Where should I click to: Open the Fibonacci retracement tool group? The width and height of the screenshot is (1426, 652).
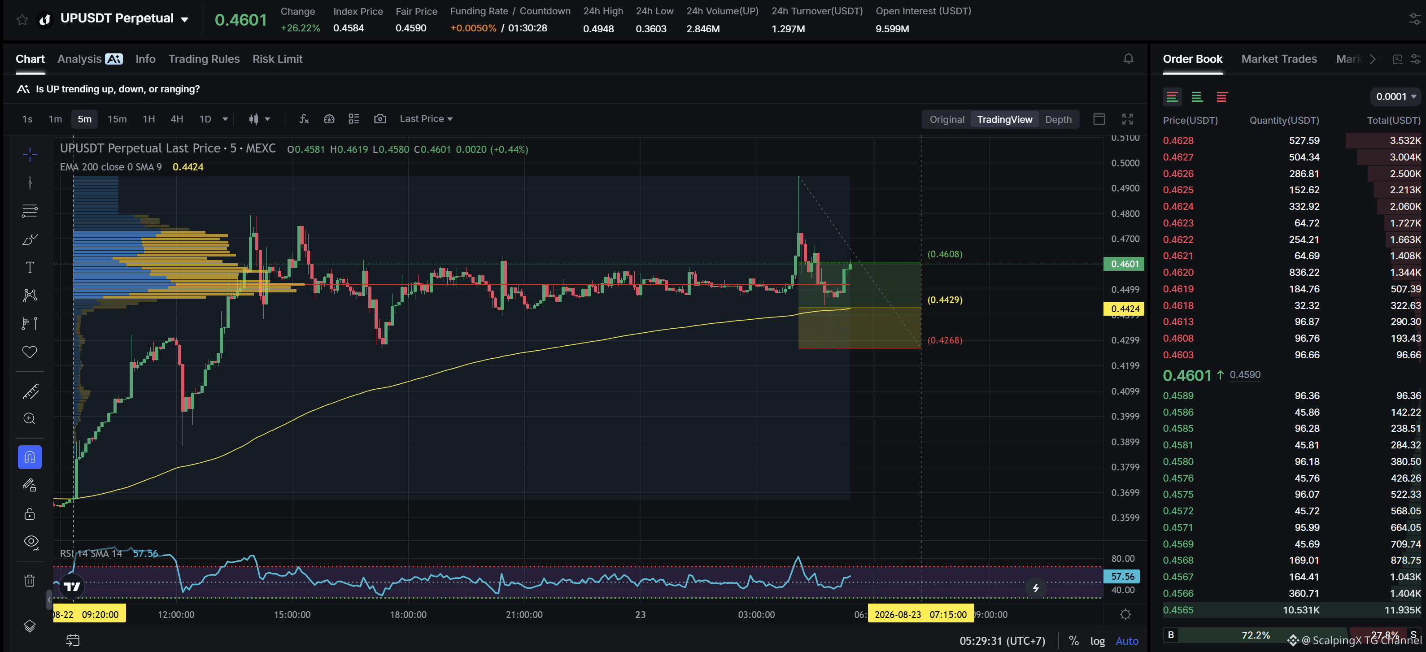click(x=30, y=211)
